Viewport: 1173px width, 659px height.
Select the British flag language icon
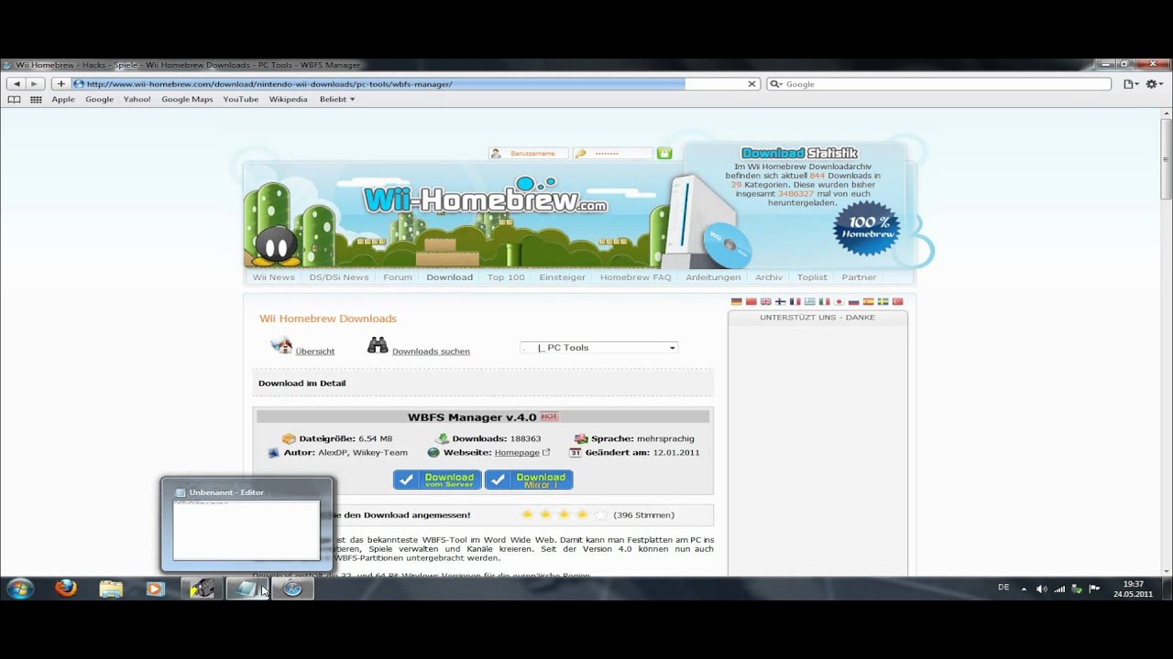pyautogui.click(x=766, y=301)
